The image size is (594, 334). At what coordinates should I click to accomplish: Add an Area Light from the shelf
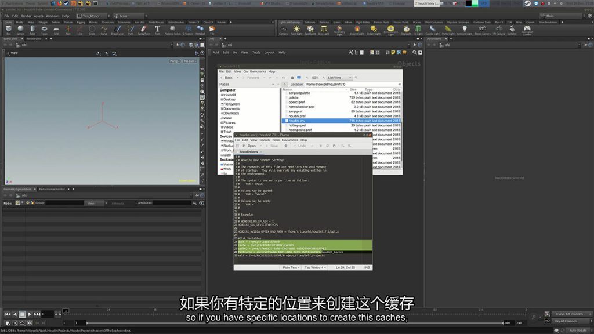(324, 30)
